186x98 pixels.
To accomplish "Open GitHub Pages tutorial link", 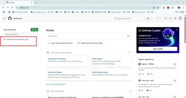I will point(97,59).
